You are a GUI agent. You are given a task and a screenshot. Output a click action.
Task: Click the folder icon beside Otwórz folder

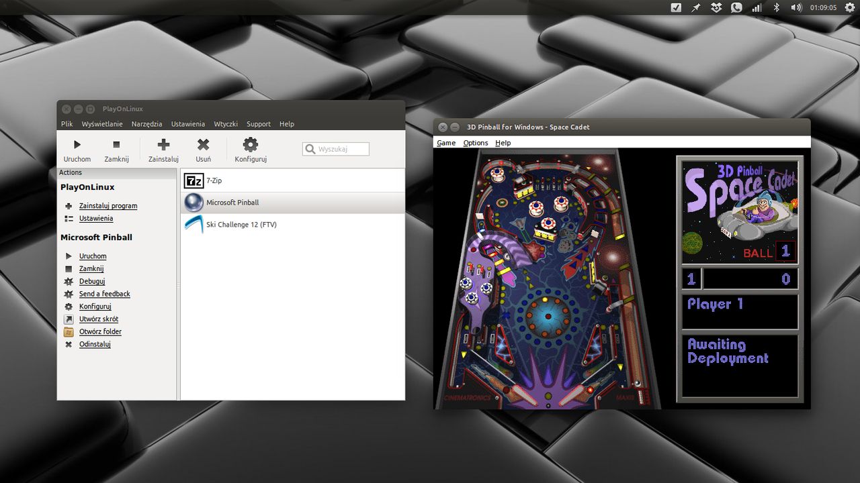tap(69, 331)
